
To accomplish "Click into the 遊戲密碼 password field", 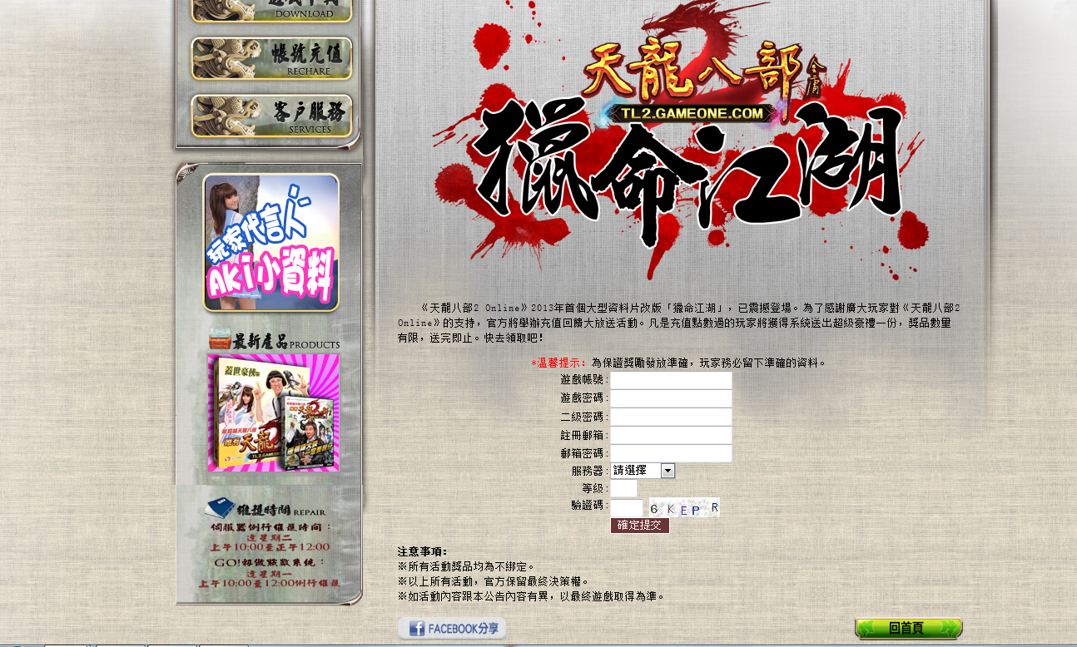I will click(671, 398).
